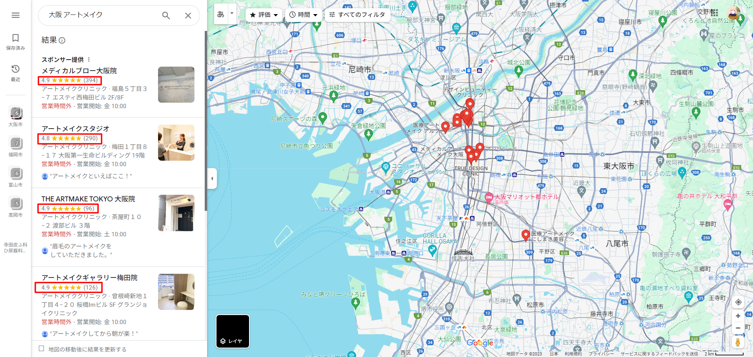Open プライバシー privacy link
Viewport: 753px width, 357px height.
601,354
